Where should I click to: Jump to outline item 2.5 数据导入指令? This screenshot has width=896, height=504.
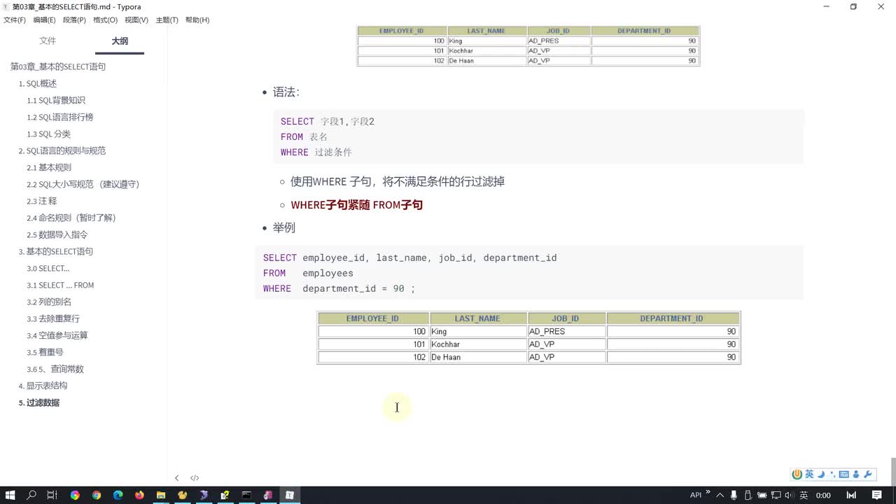57,234
